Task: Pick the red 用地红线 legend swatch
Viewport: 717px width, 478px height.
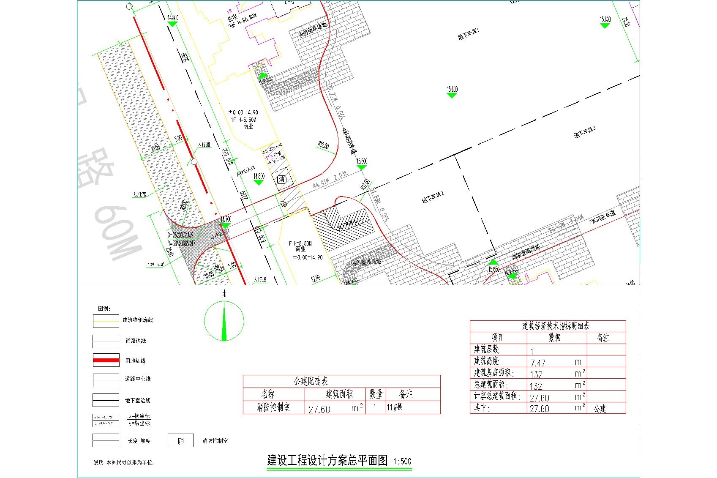Action: (106, 361)
